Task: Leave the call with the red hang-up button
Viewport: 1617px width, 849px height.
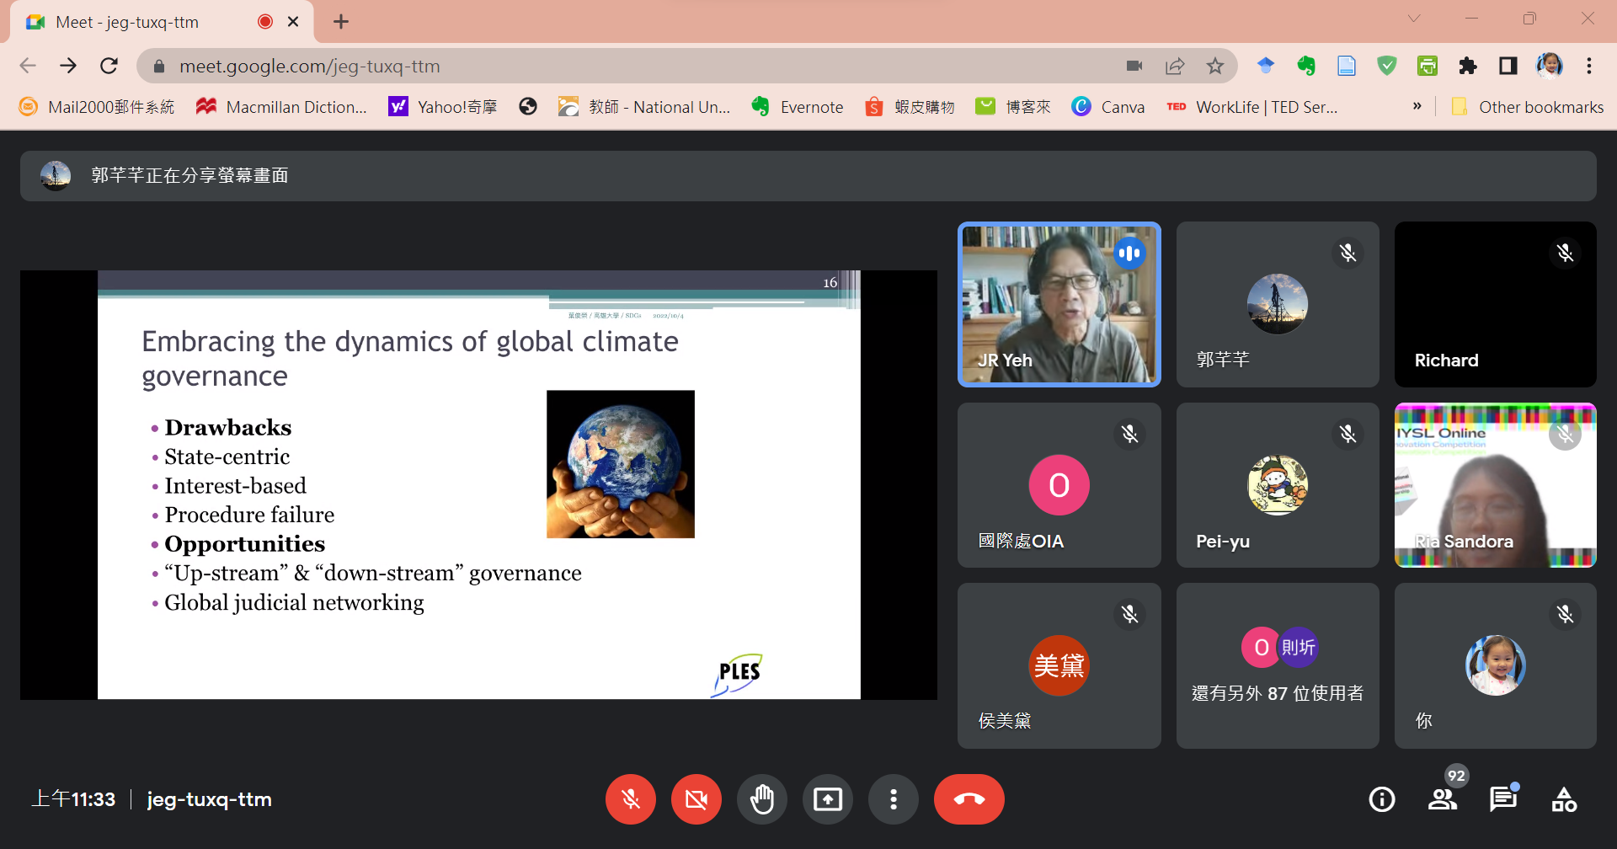Action: [x=969, y=798]
